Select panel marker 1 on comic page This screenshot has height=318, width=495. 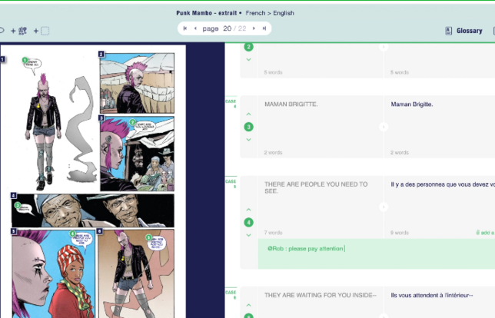point(2,59)
